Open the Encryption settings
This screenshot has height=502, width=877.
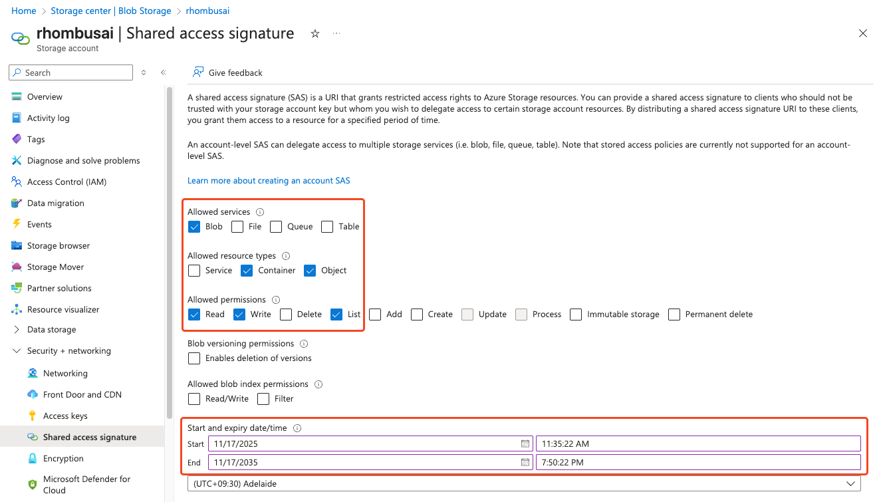tap(63, 458)
